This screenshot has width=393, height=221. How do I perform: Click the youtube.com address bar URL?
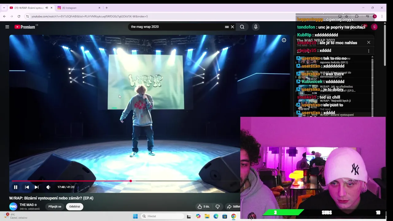[x=89, y=16]
